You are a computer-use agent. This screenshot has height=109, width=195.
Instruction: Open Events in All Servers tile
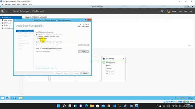coord(108,65)
